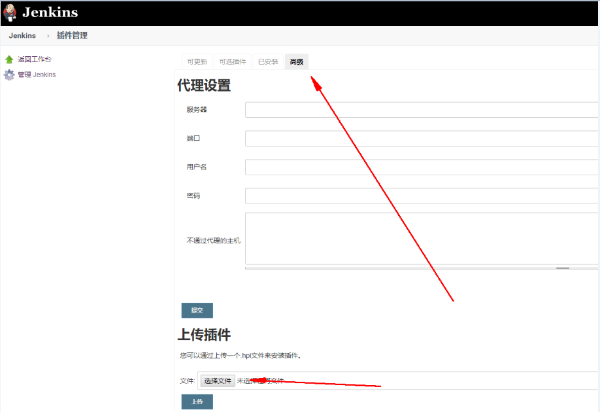Click the green up arrow icon beside 返回工作台
The width and height of the screenshot is (600, 412).
click(9, 60)
